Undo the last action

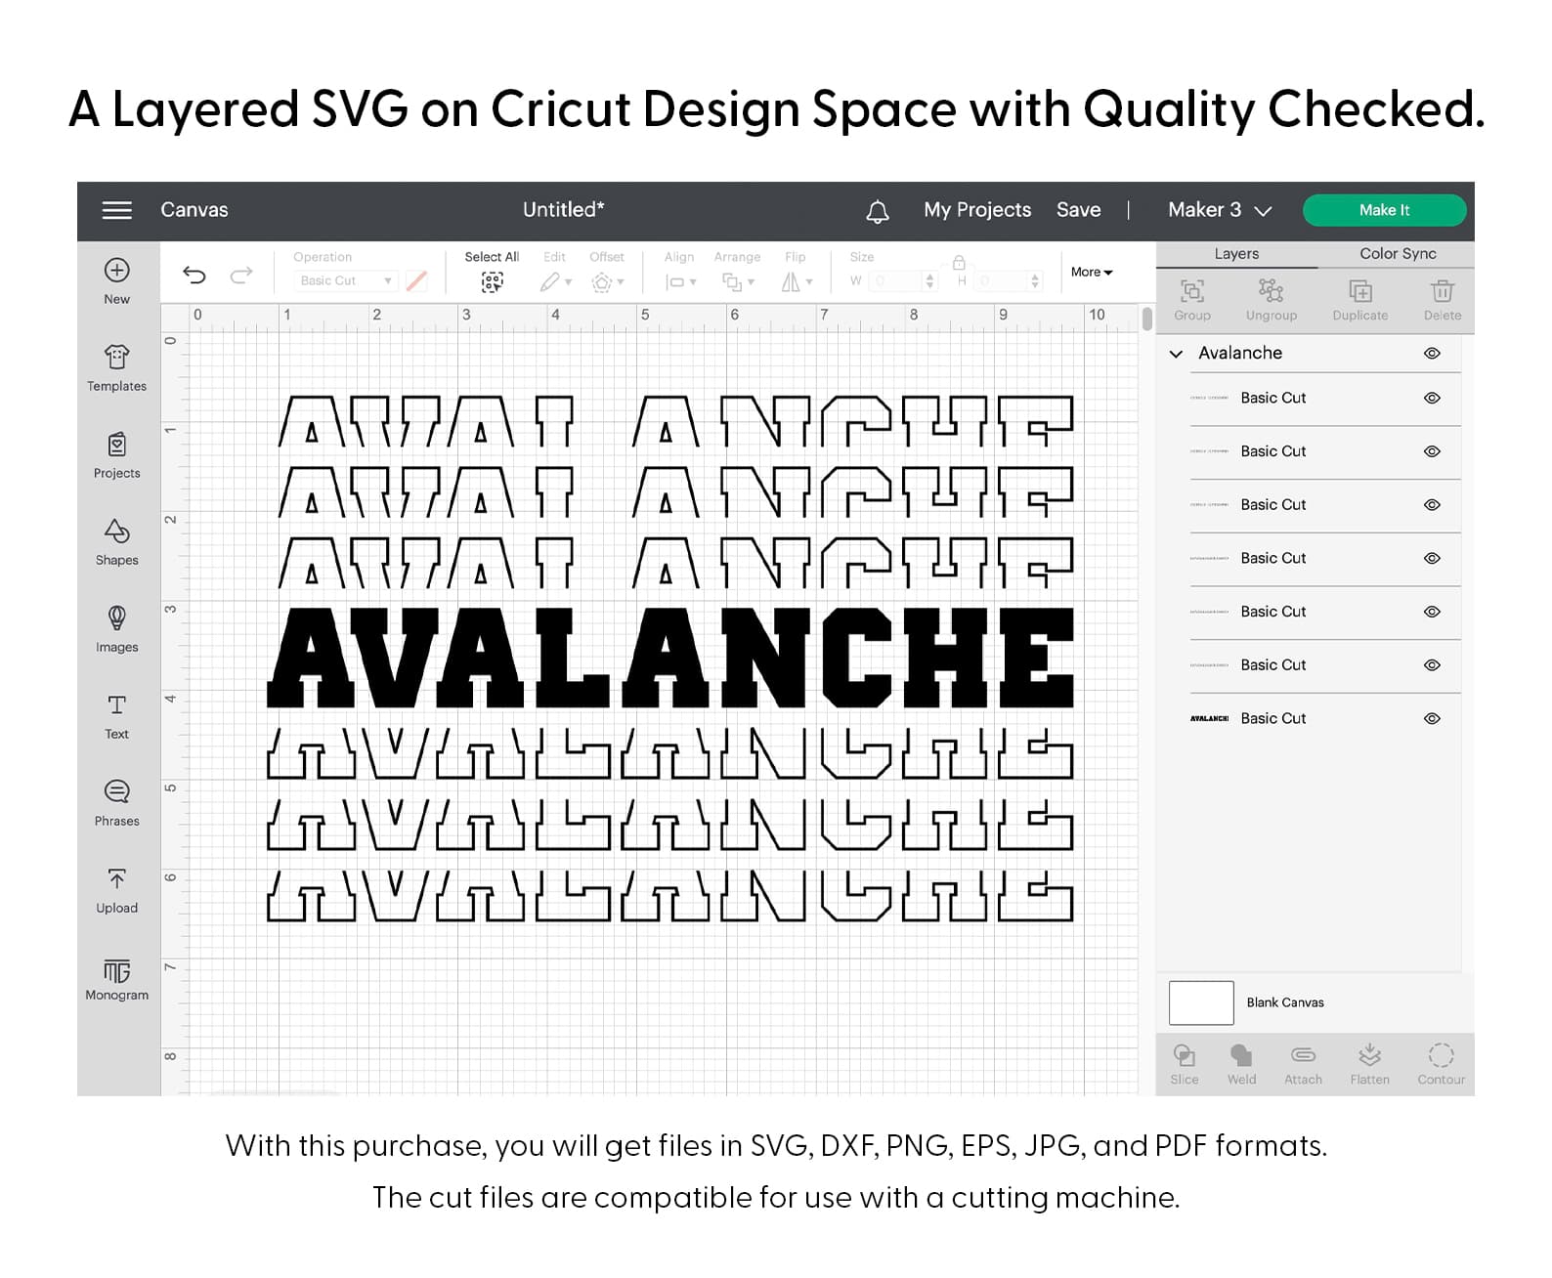pyautogui.click(x=194, y=275)
